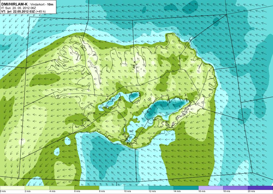Click the '4 m/s' legend label
This screenshot has width=273, height=194.
[x=52, y=191]
